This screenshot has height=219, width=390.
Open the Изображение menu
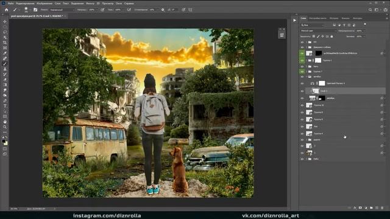44,4
